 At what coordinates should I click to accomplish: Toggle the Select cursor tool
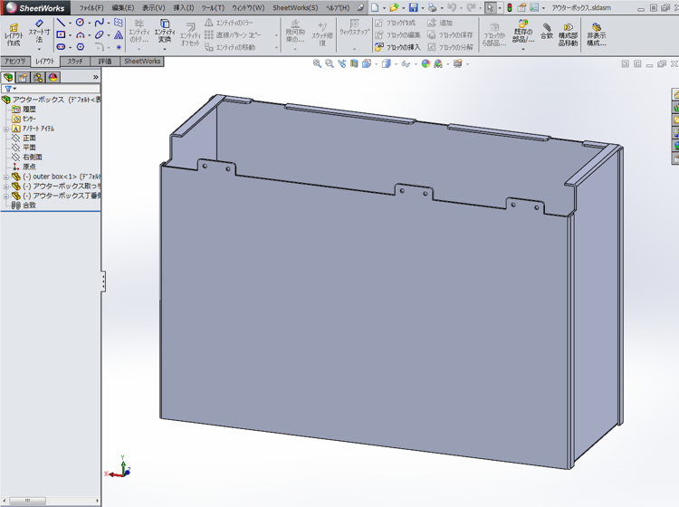[x=490, y=8]
